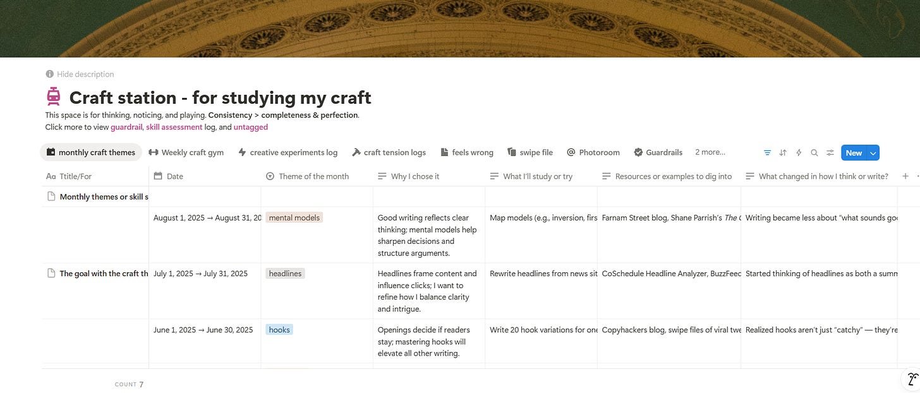Image resolution: width=920 pixels, height=393 pixels.
Task: Click the floating help button bottom right
Action: pos(911,379)
